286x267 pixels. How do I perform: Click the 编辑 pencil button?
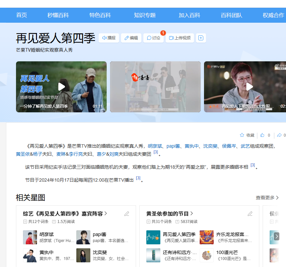(x=131, y=38)
